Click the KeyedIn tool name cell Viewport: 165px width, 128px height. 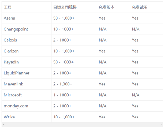27,62
